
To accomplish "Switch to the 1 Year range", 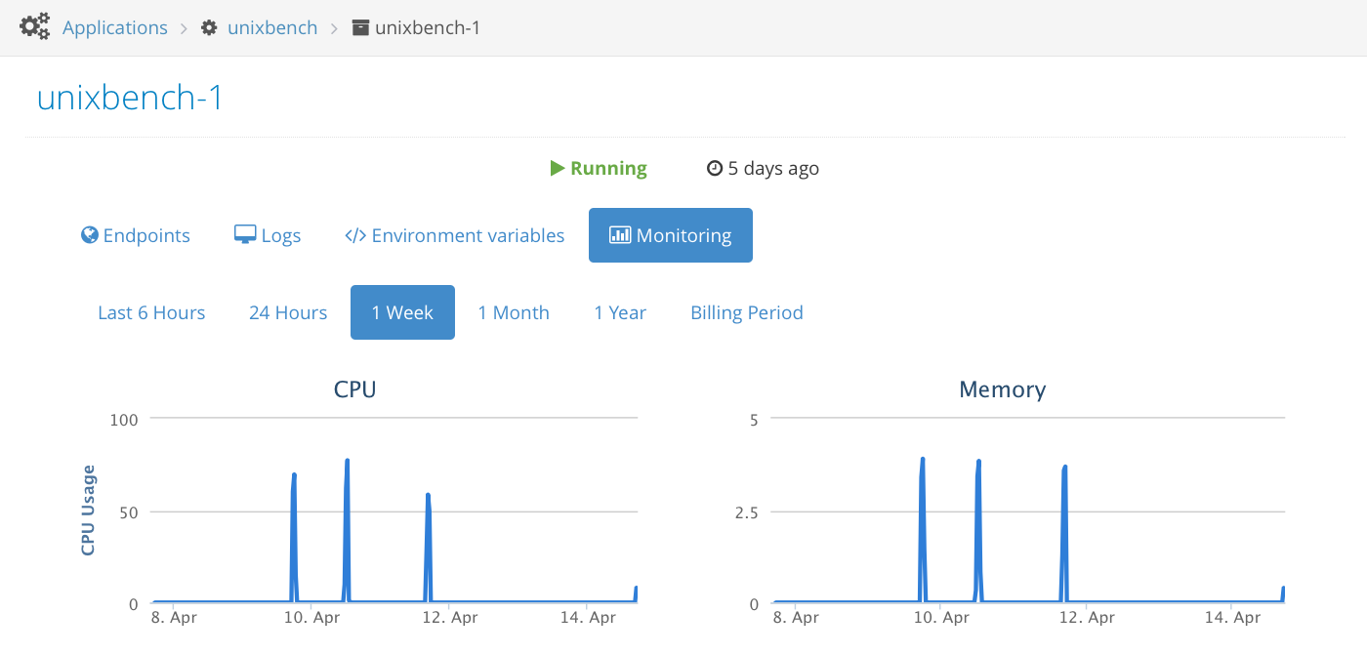I will 620,313.
